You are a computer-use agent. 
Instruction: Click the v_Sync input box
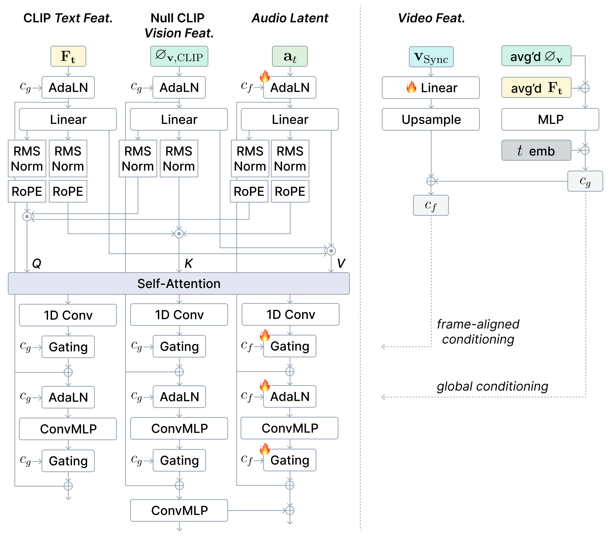point(431,57)
